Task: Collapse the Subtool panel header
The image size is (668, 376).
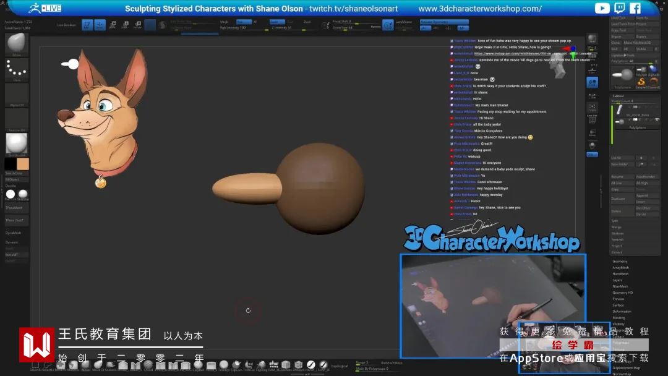Action: tap(618, 96)
